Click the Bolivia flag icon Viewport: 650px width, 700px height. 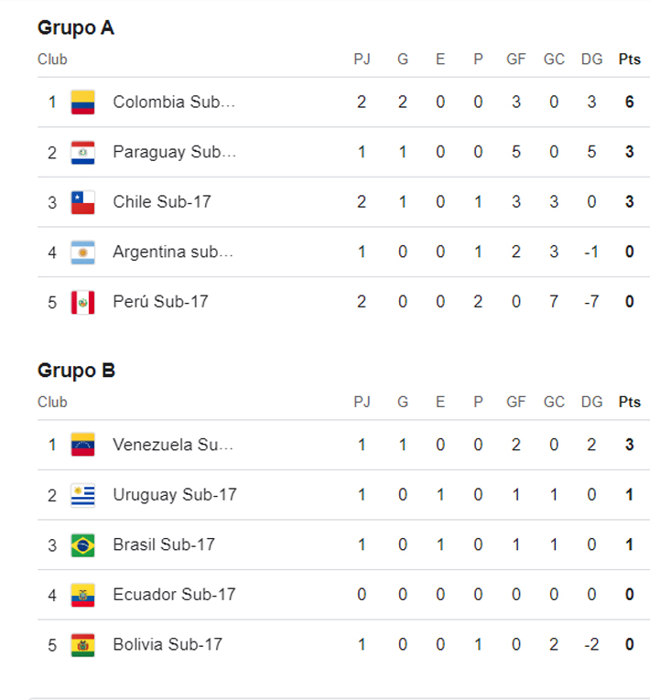point(83,644)
